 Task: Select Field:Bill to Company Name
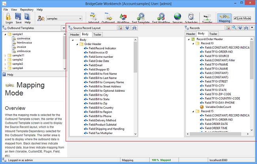[106, 82]
